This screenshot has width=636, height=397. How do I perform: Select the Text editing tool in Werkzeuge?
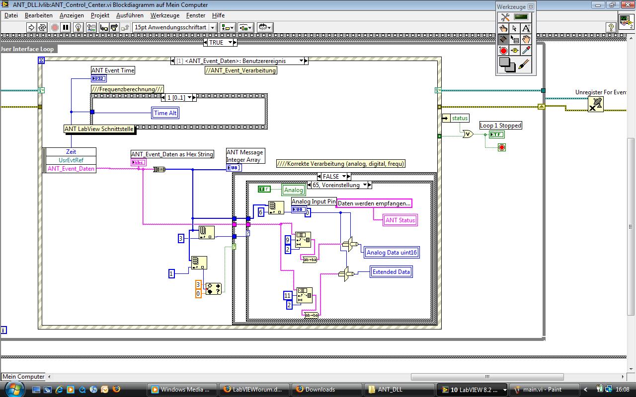[526, 28]
